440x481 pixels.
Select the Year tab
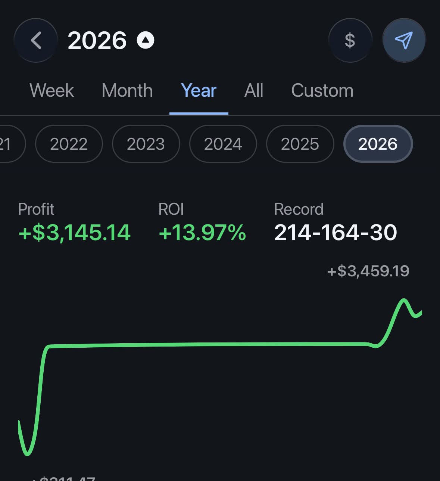(x=199, y=90)
